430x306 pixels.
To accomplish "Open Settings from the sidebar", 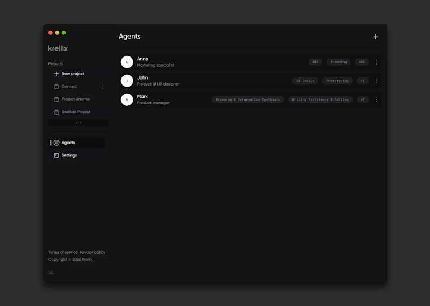I will 77,155.
